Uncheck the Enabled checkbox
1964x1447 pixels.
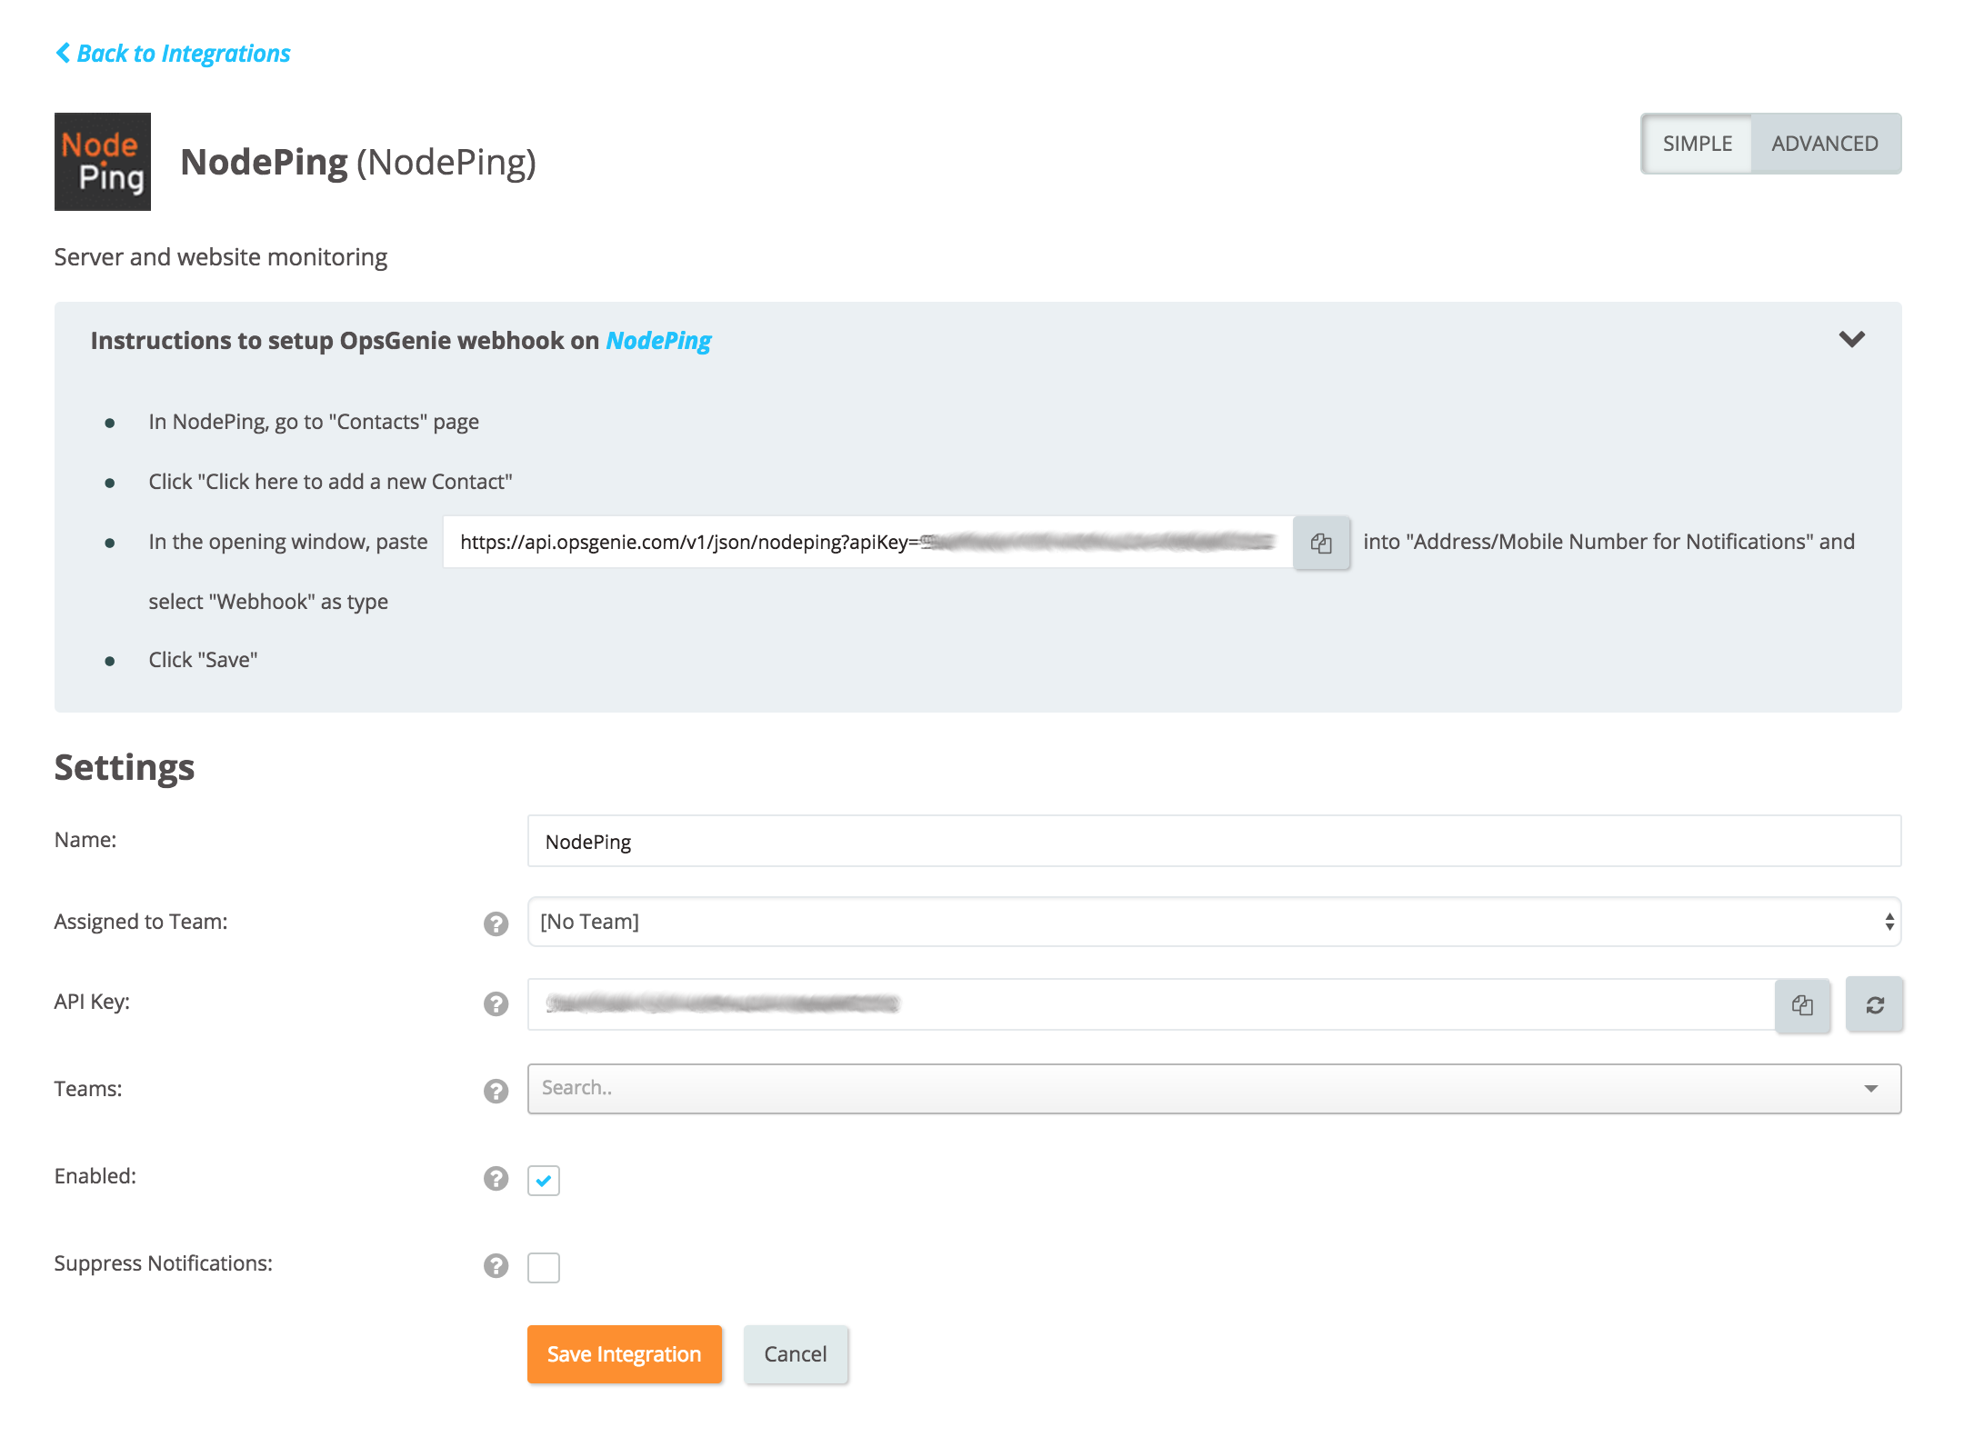pos(544,1180)
